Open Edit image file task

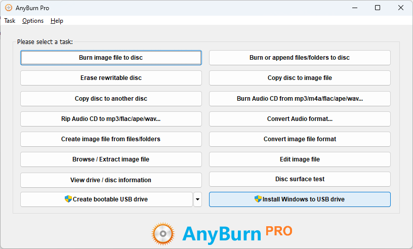(x=300, y=159)
